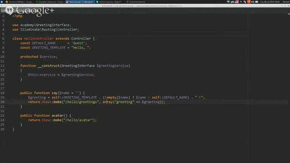This screenshot has height=163, width=290.
Task: Click the battery indicator tray icon
Action: pos(256,2)
